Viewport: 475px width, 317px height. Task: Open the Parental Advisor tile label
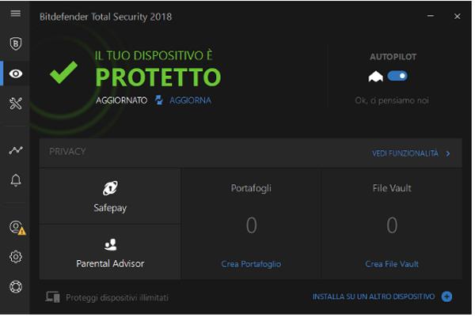click(x=110, y=264)
